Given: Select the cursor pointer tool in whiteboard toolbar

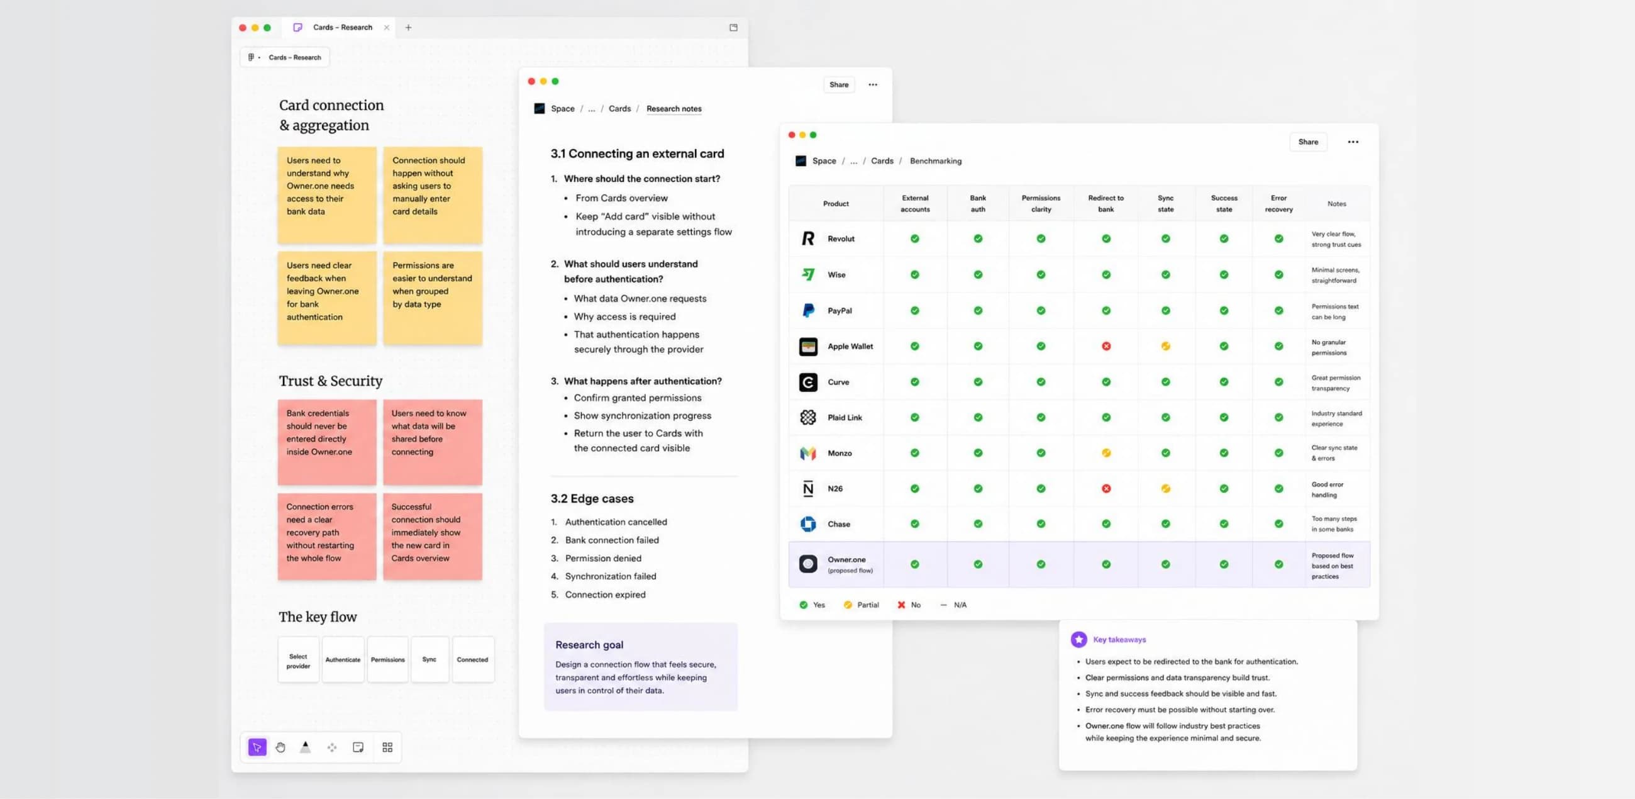Looking at the screenshot, I should tap(257, 747).
